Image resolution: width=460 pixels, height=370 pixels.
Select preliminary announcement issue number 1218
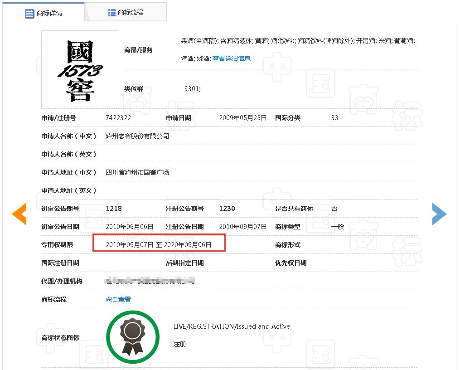coord(114,209)
